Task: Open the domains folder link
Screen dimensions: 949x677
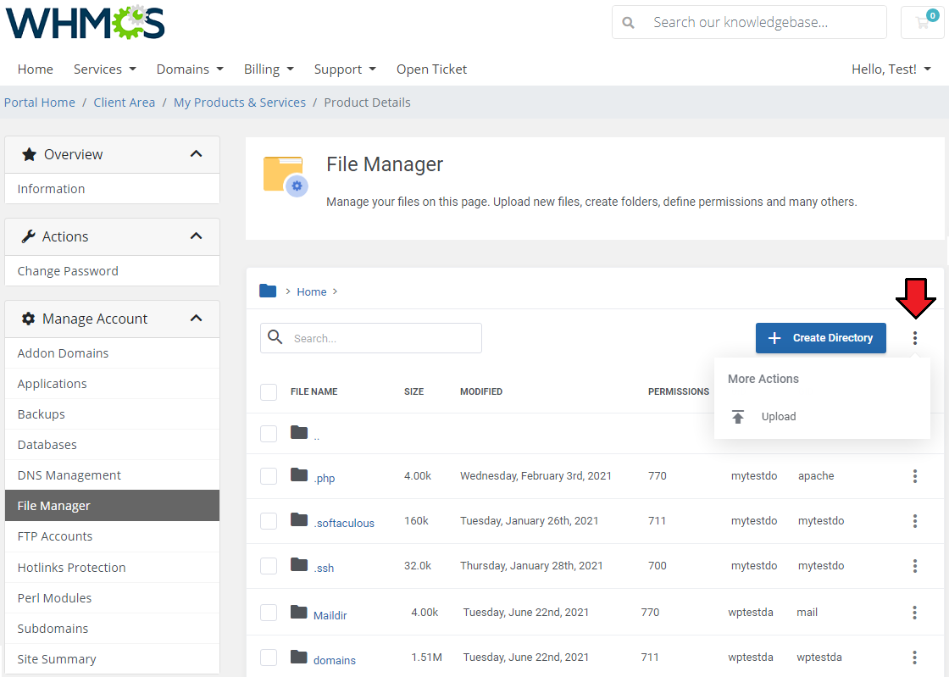Action: click(x=335, y=660)
